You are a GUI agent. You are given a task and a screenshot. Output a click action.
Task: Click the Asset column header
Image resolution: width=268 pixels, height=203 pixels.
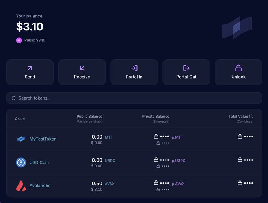click(x=20, y=119)
